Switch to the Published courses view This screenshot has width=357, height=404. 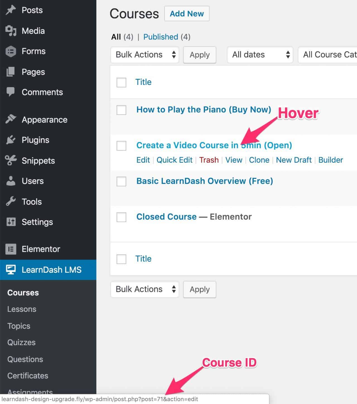[161, 37]
